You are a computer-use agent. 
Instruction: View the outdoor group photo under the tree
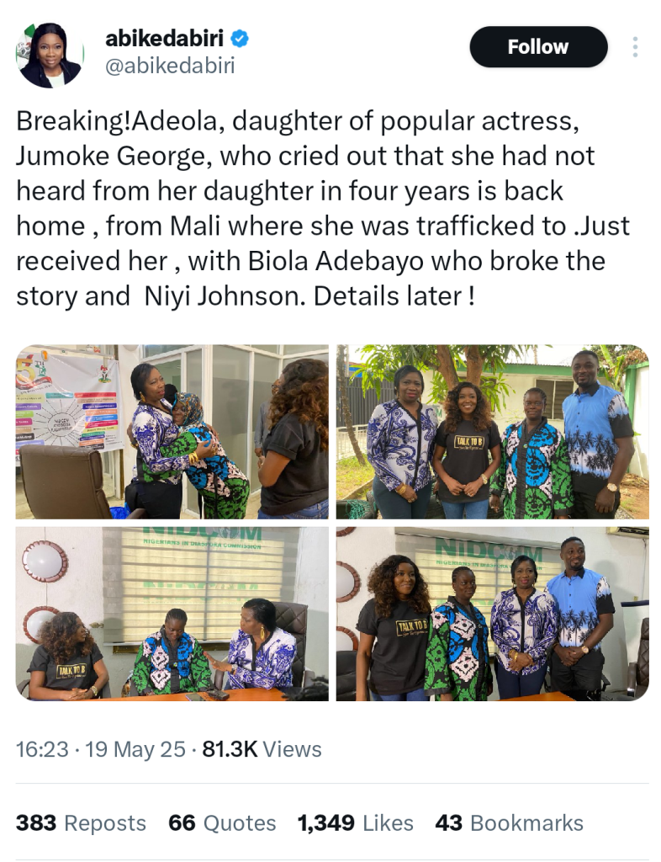pyautogui.click(x=492, y=431)
